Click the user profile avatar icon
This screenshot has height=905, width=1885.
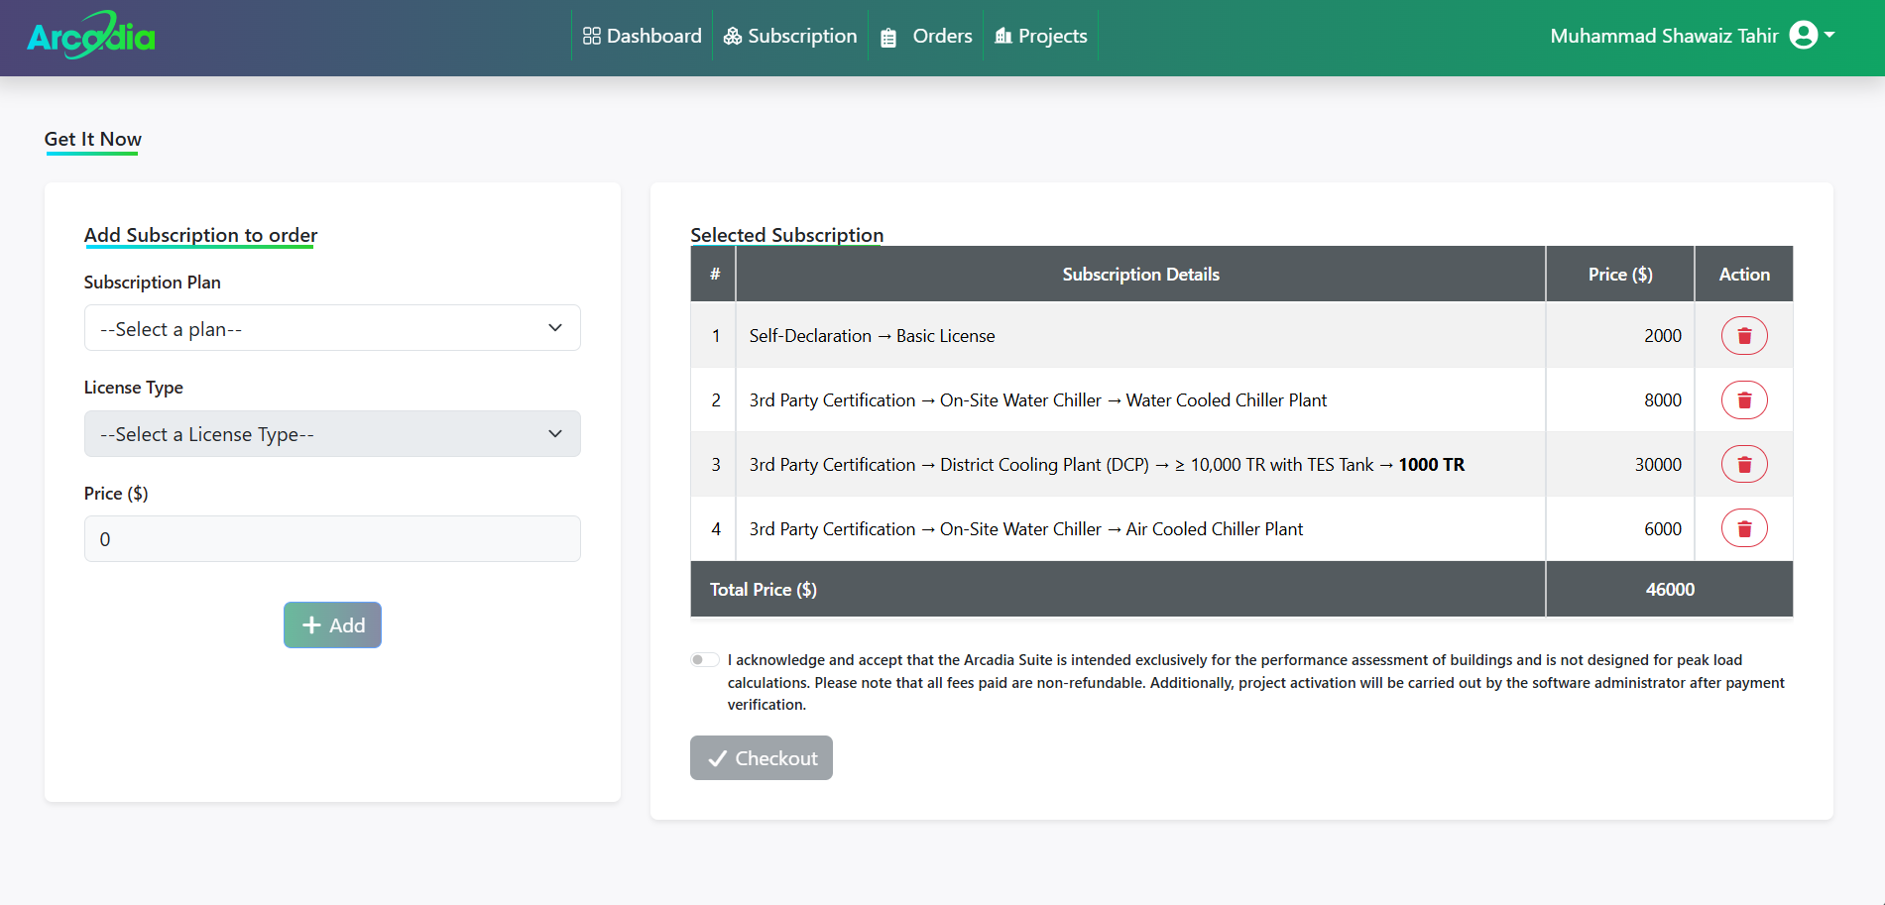pyautogui.click(x=1803, y=36)
